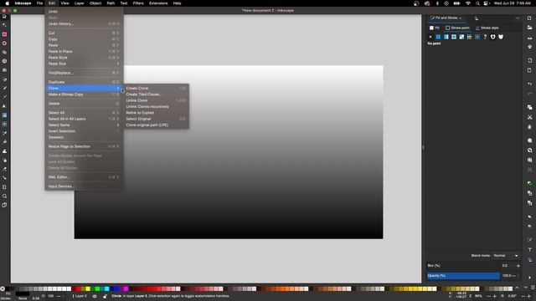This screenshot has width=536, height=301.
Task: Pick the cyan palette swatch
Action: click(107, 288)
